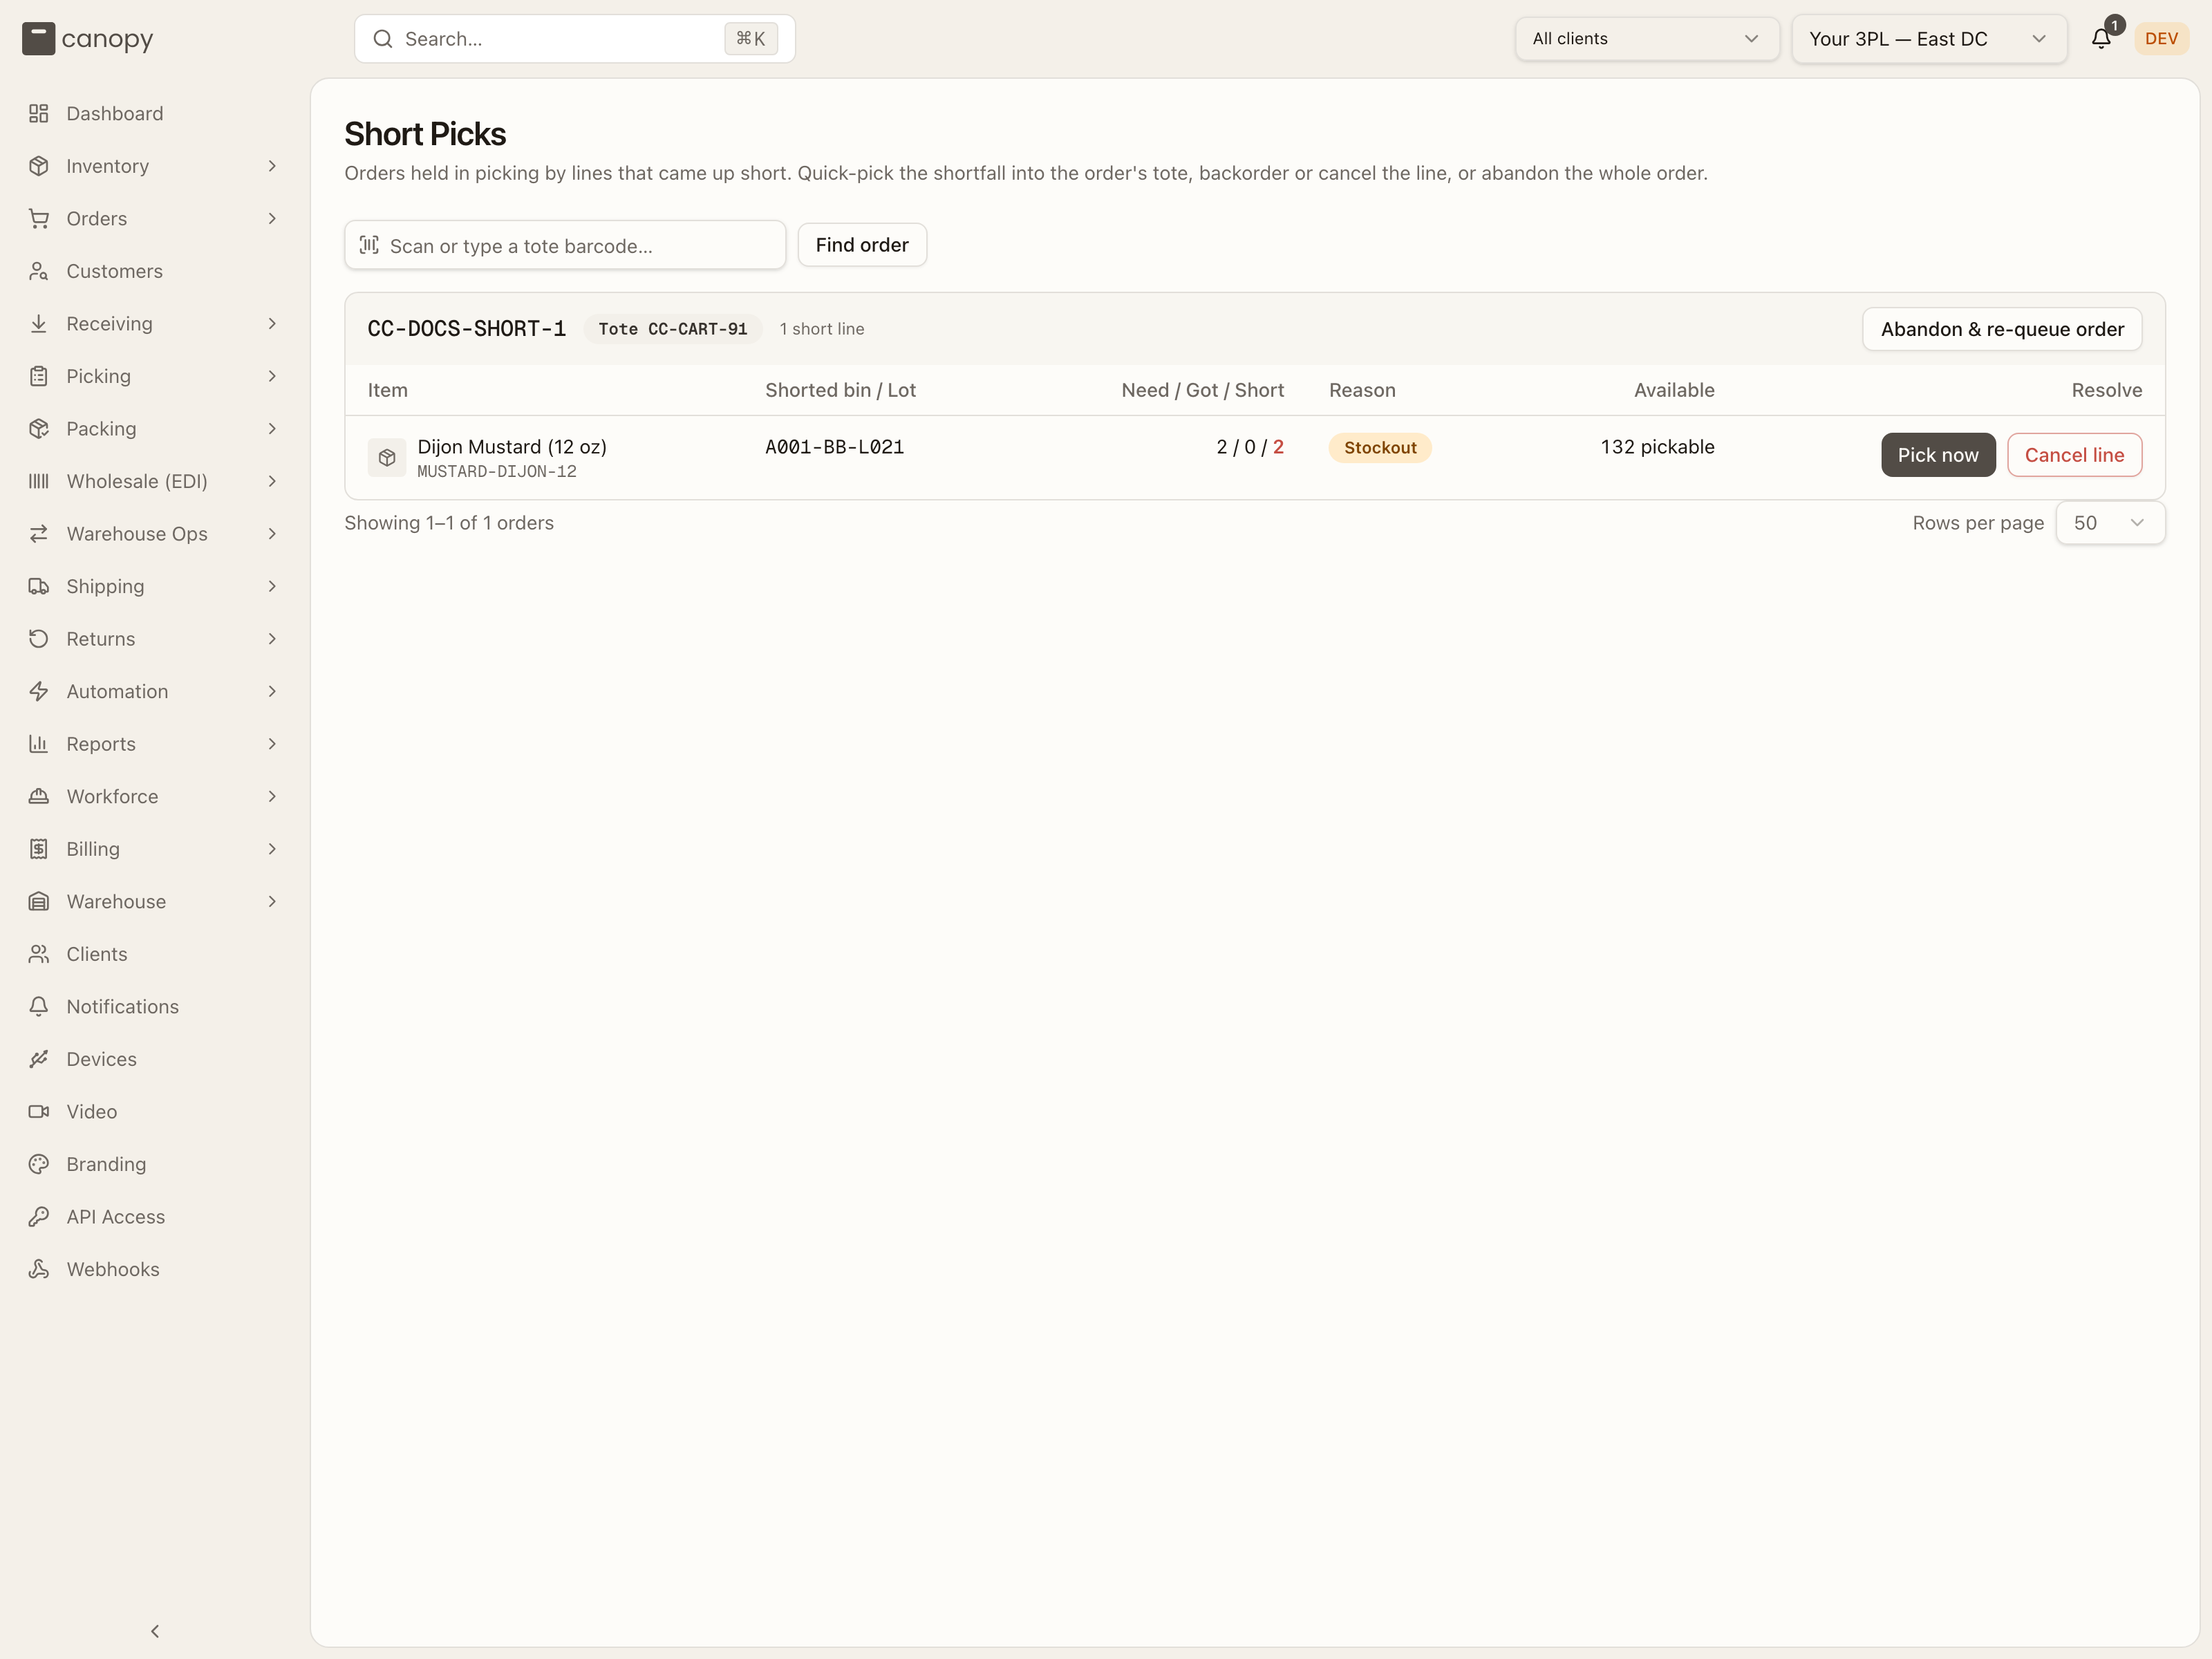Expand the Warehouse Ops chevron
The height and width of the screenshot is (1659, 2212).
(x=272, y=534)
